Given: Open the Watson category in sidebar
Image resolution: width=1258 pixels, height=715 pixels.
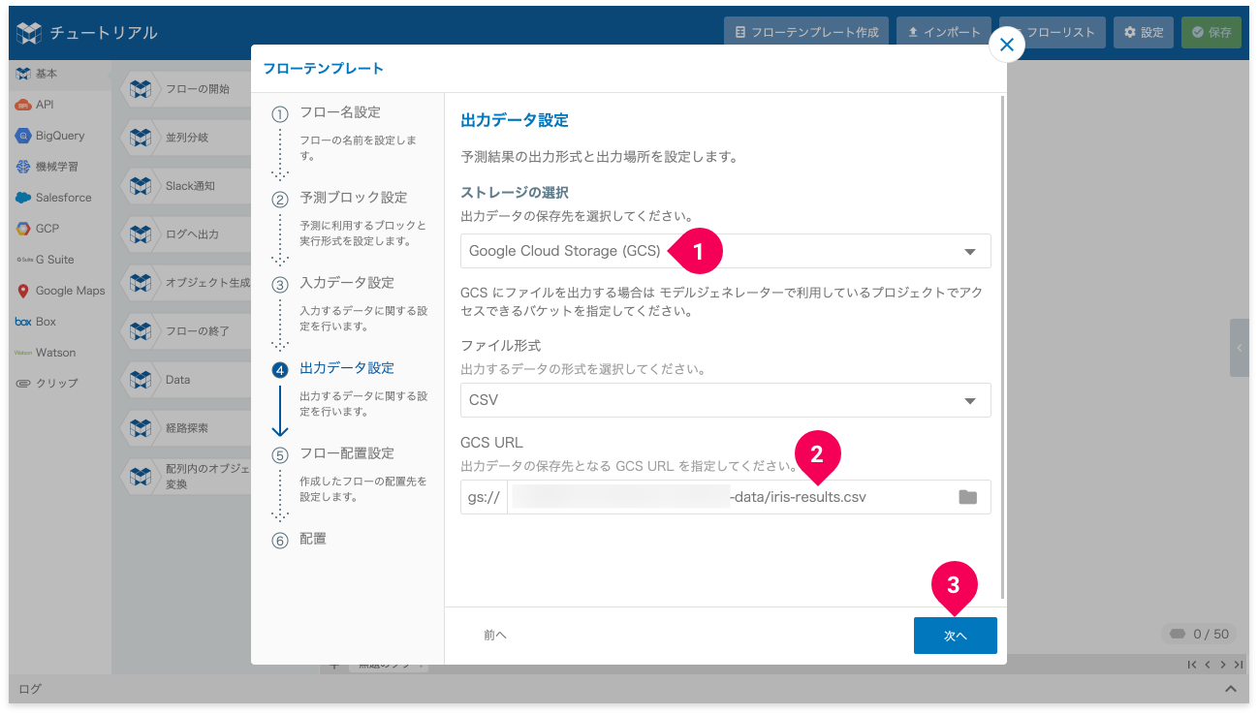Looking at the screenshot, I should click(x=59, y=353).
